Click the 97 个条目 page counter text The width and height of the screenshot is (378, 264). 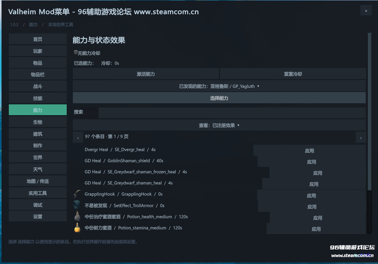[107, 137]
